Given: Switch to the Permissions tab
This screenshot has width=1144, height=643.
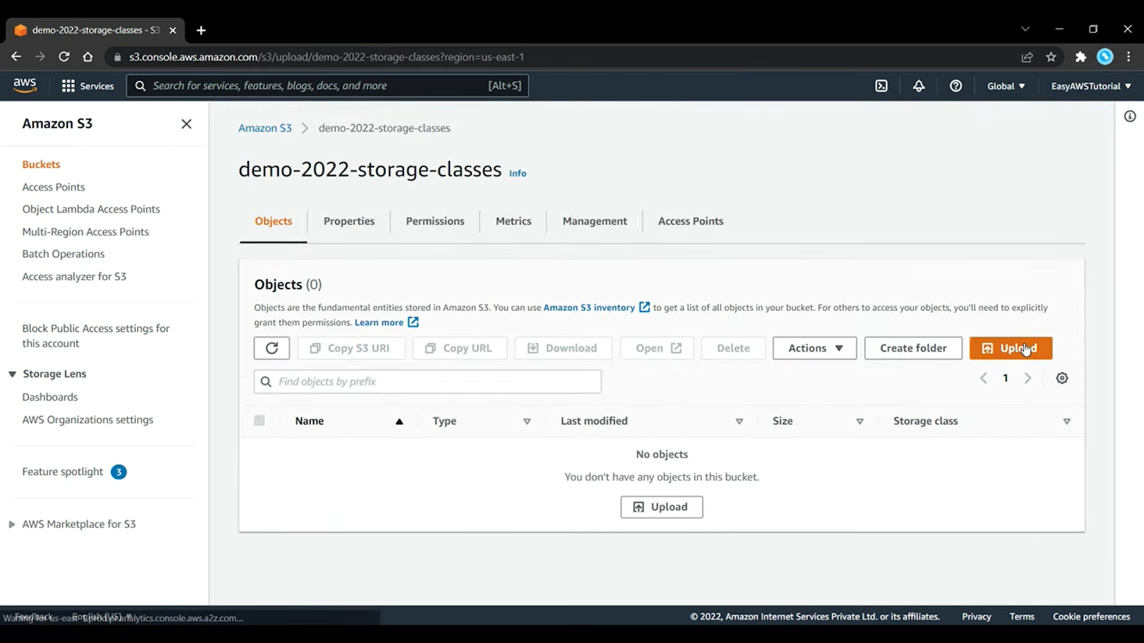Looking at the screenshot, I should (x=435, y=221).
